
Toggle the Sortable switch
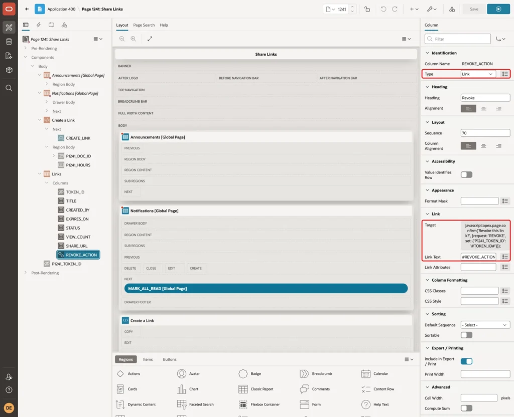(x=466, y=335)
